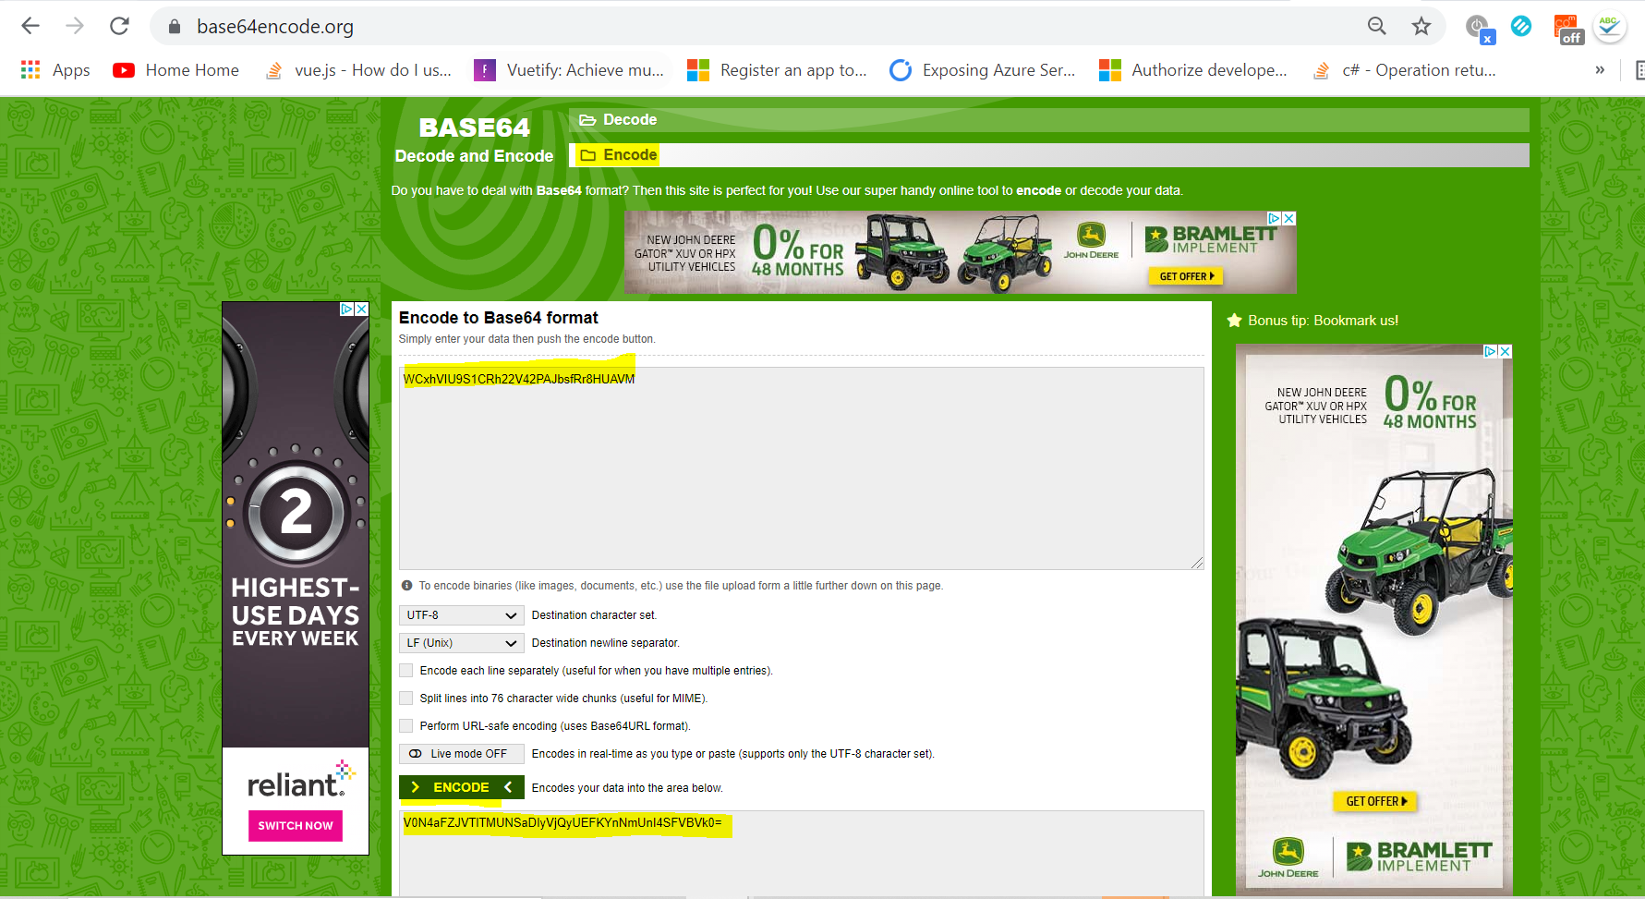Tick Perform URL-safe encoding checkbox

click(x=406, y=726)
